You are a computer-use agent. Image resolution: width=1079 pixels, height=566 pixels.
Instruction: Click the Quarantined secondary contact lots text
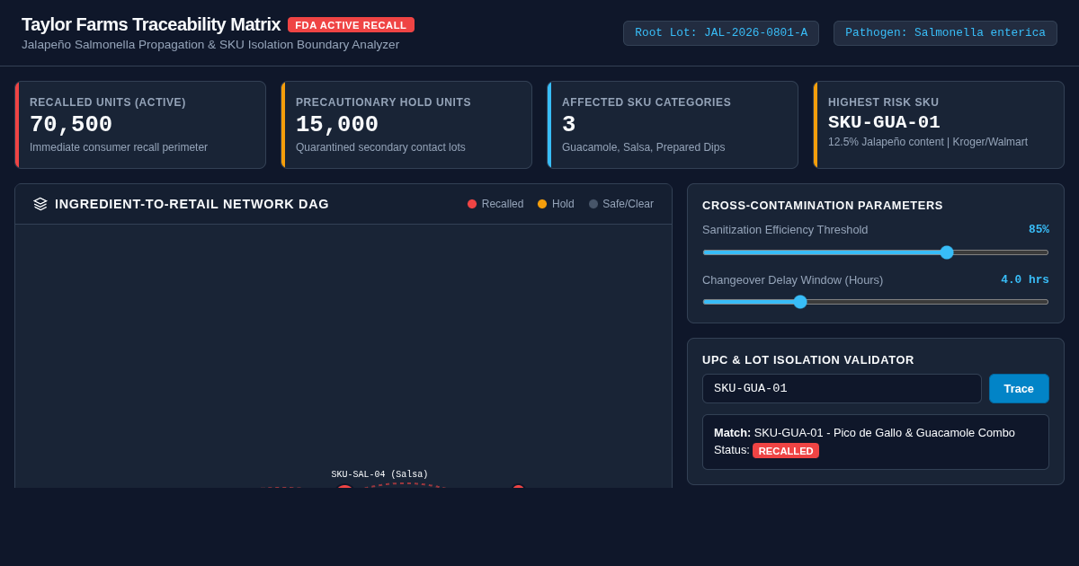pyautogui.click(x=380, y=147)
